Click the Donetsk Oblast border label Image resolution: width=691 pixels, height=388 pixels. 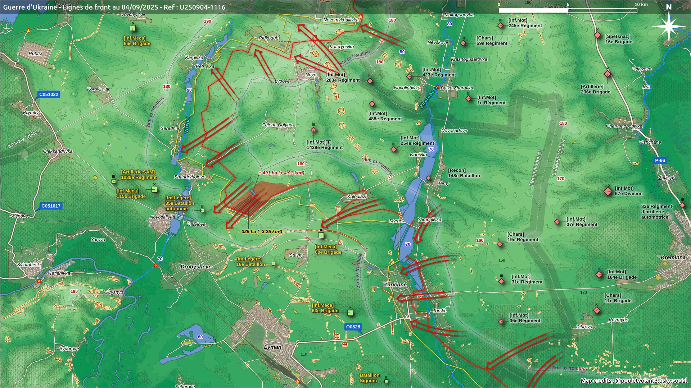(x=535, y=168)
